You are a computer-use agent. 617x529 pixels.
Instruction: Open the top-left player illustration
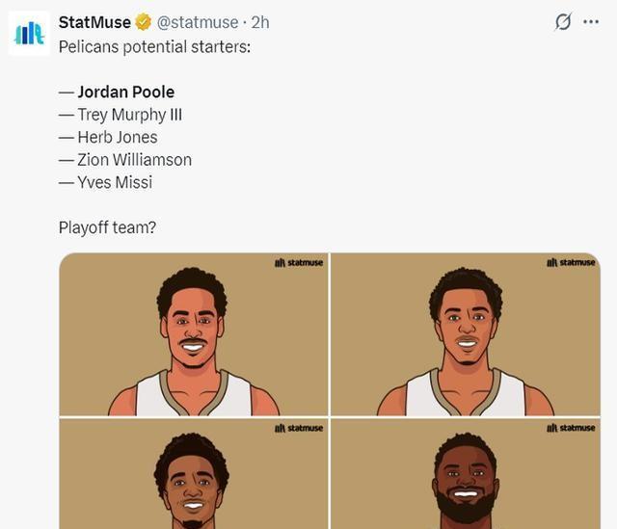point(194,334)
